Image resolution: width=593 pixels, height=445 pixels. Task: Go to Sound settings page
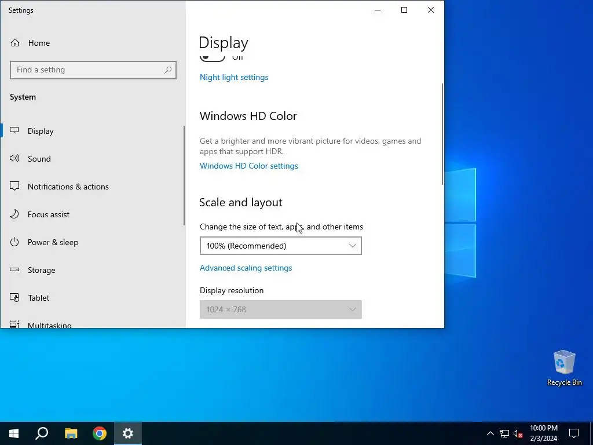(39, 159)
